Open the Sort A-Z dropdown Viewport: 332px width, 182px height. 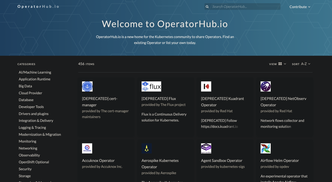click(x=305, y=64)
